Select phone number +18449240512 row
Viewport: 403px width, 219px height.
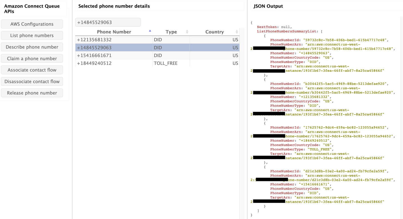(157, 63)
